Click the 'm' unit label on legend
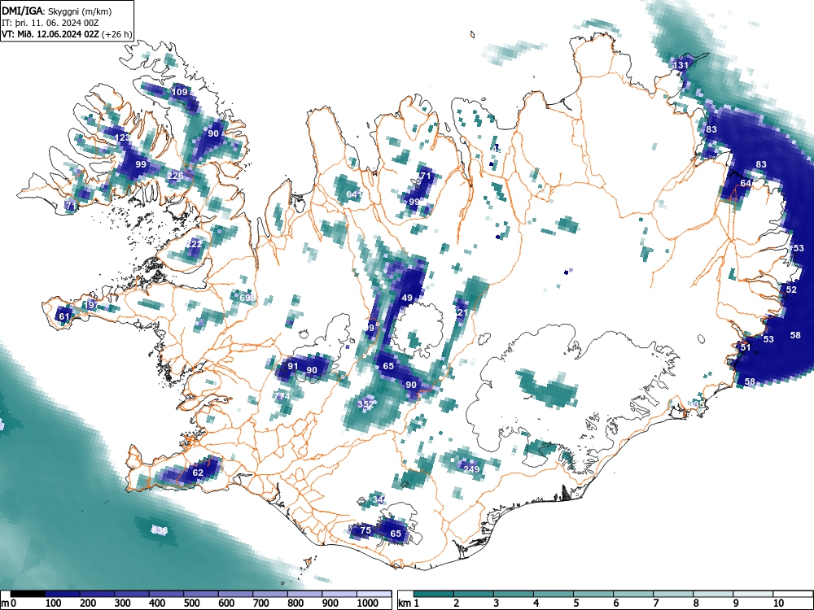The width and height of the screenshot is (814, 610). pos(5,603)
